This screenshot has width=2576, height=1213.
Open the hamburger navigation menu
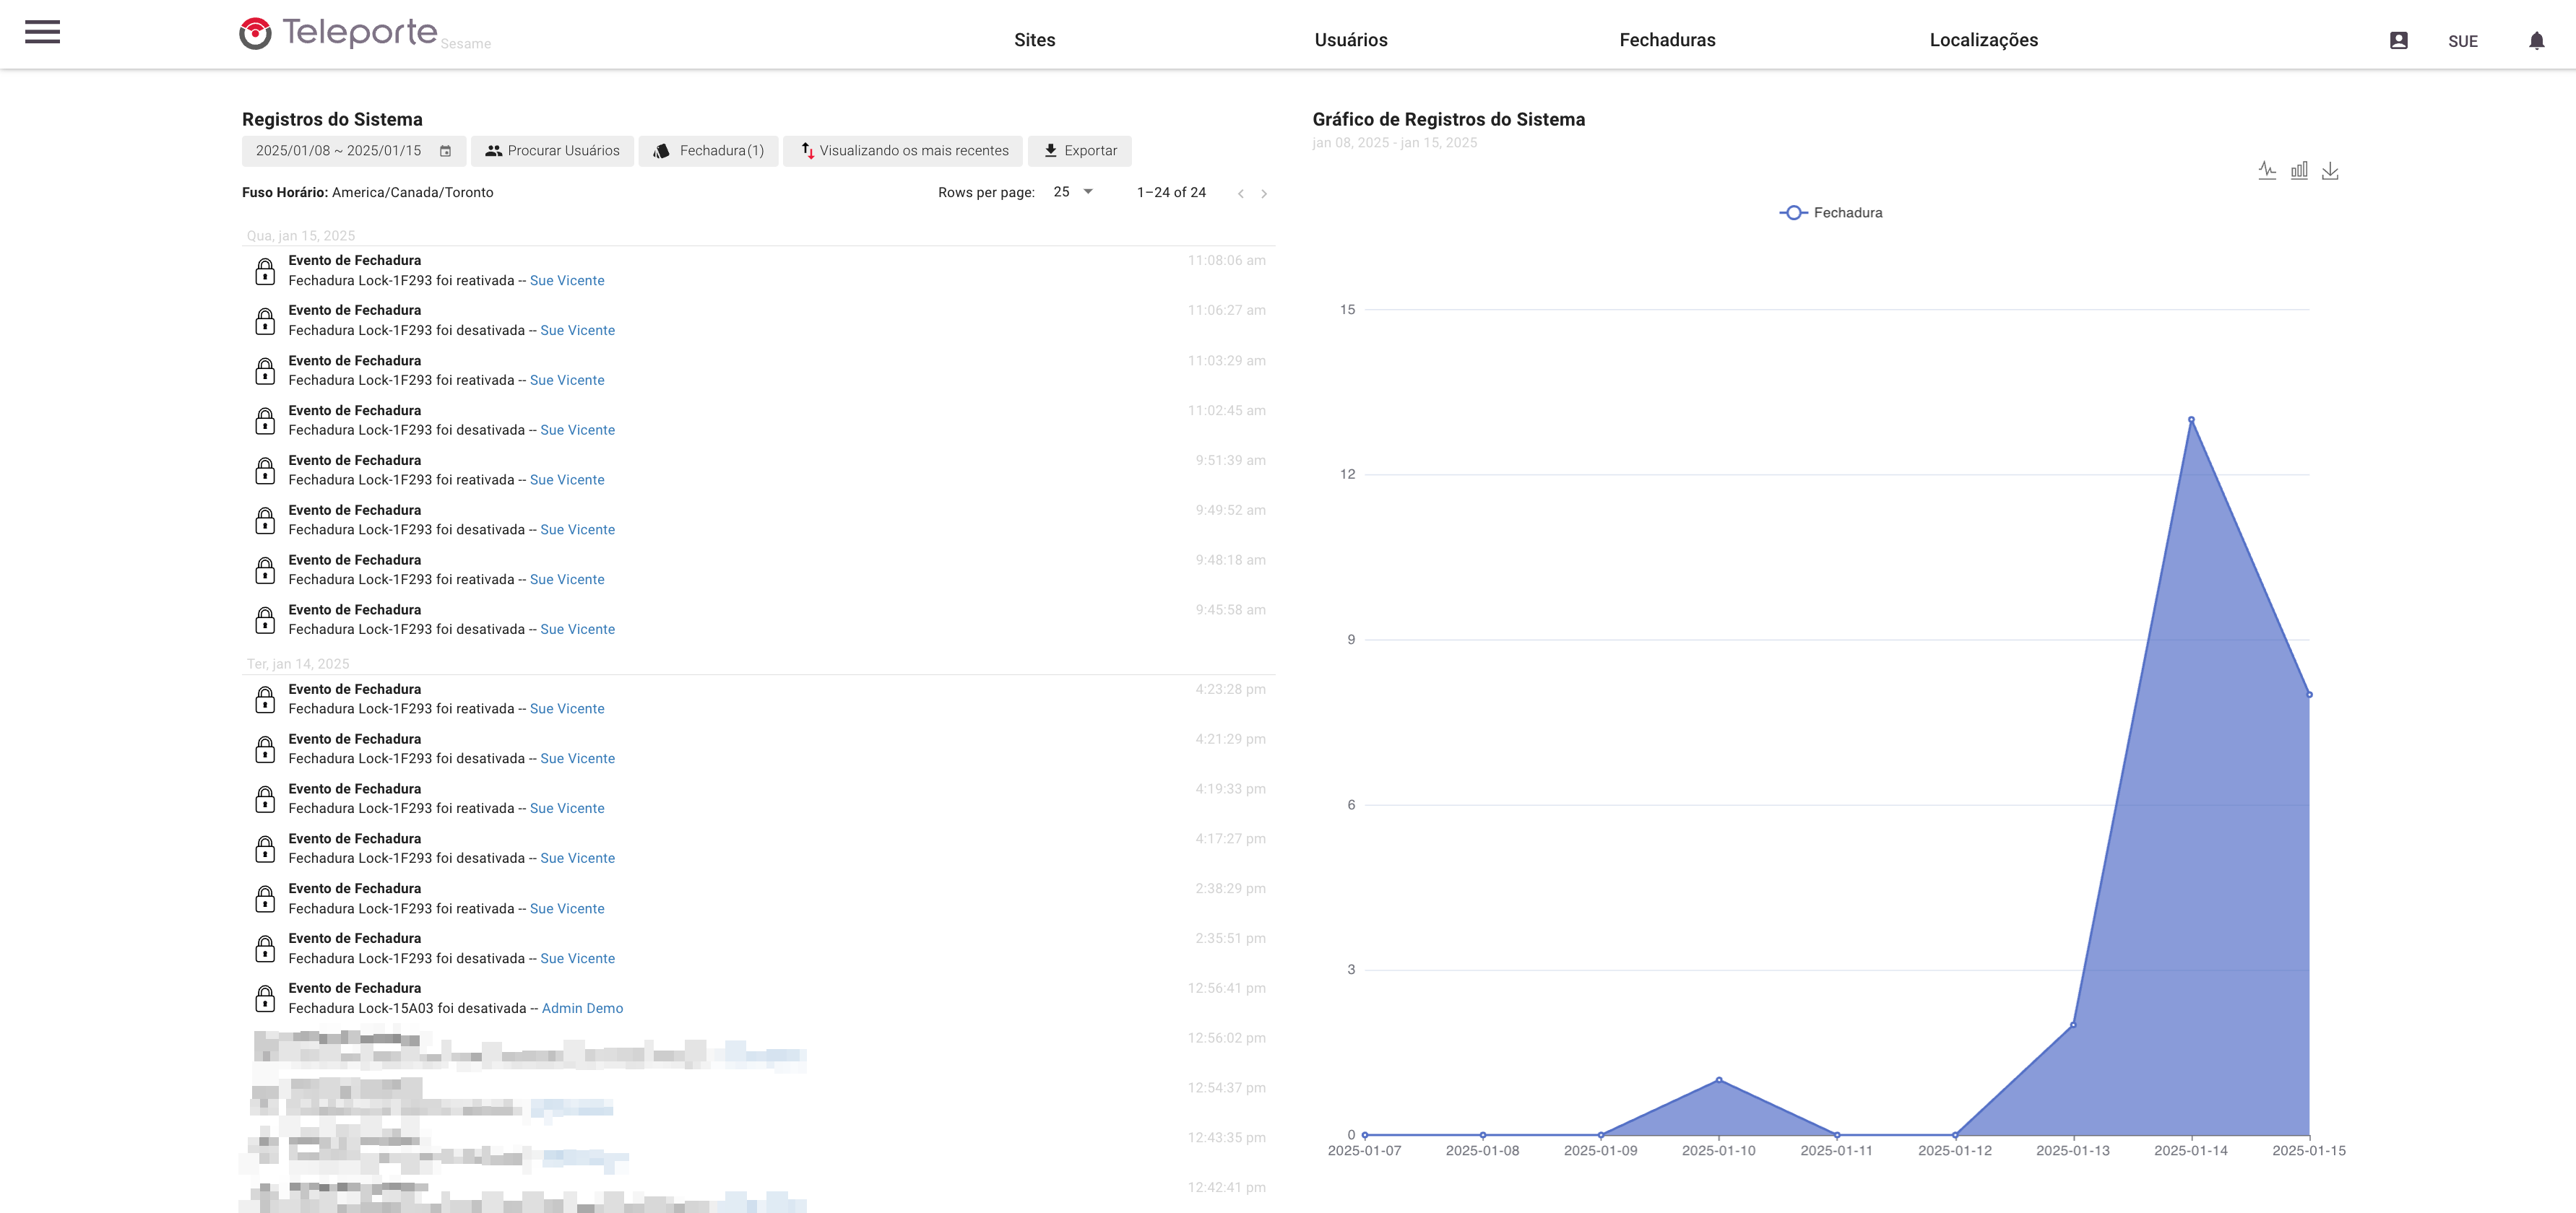tap(42, 33)
